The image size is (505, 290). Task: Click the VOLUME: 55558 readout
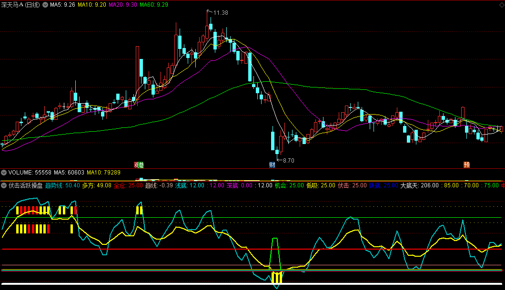point(30,173)
